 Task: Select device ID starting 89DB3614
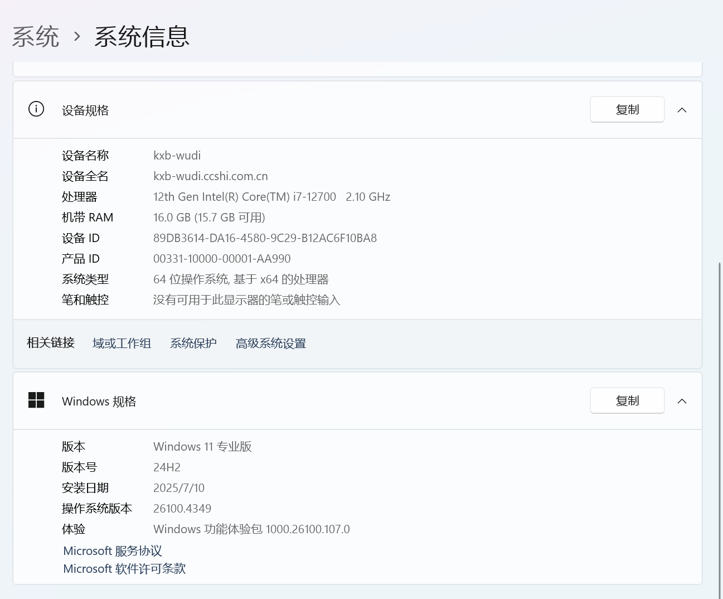pyautogui.click(x=265, y=238)
